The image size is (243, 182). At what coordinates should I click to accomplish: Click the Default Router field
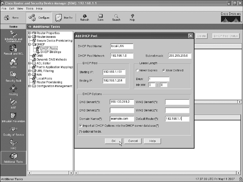pyautogui.click(x=177, y=119)
